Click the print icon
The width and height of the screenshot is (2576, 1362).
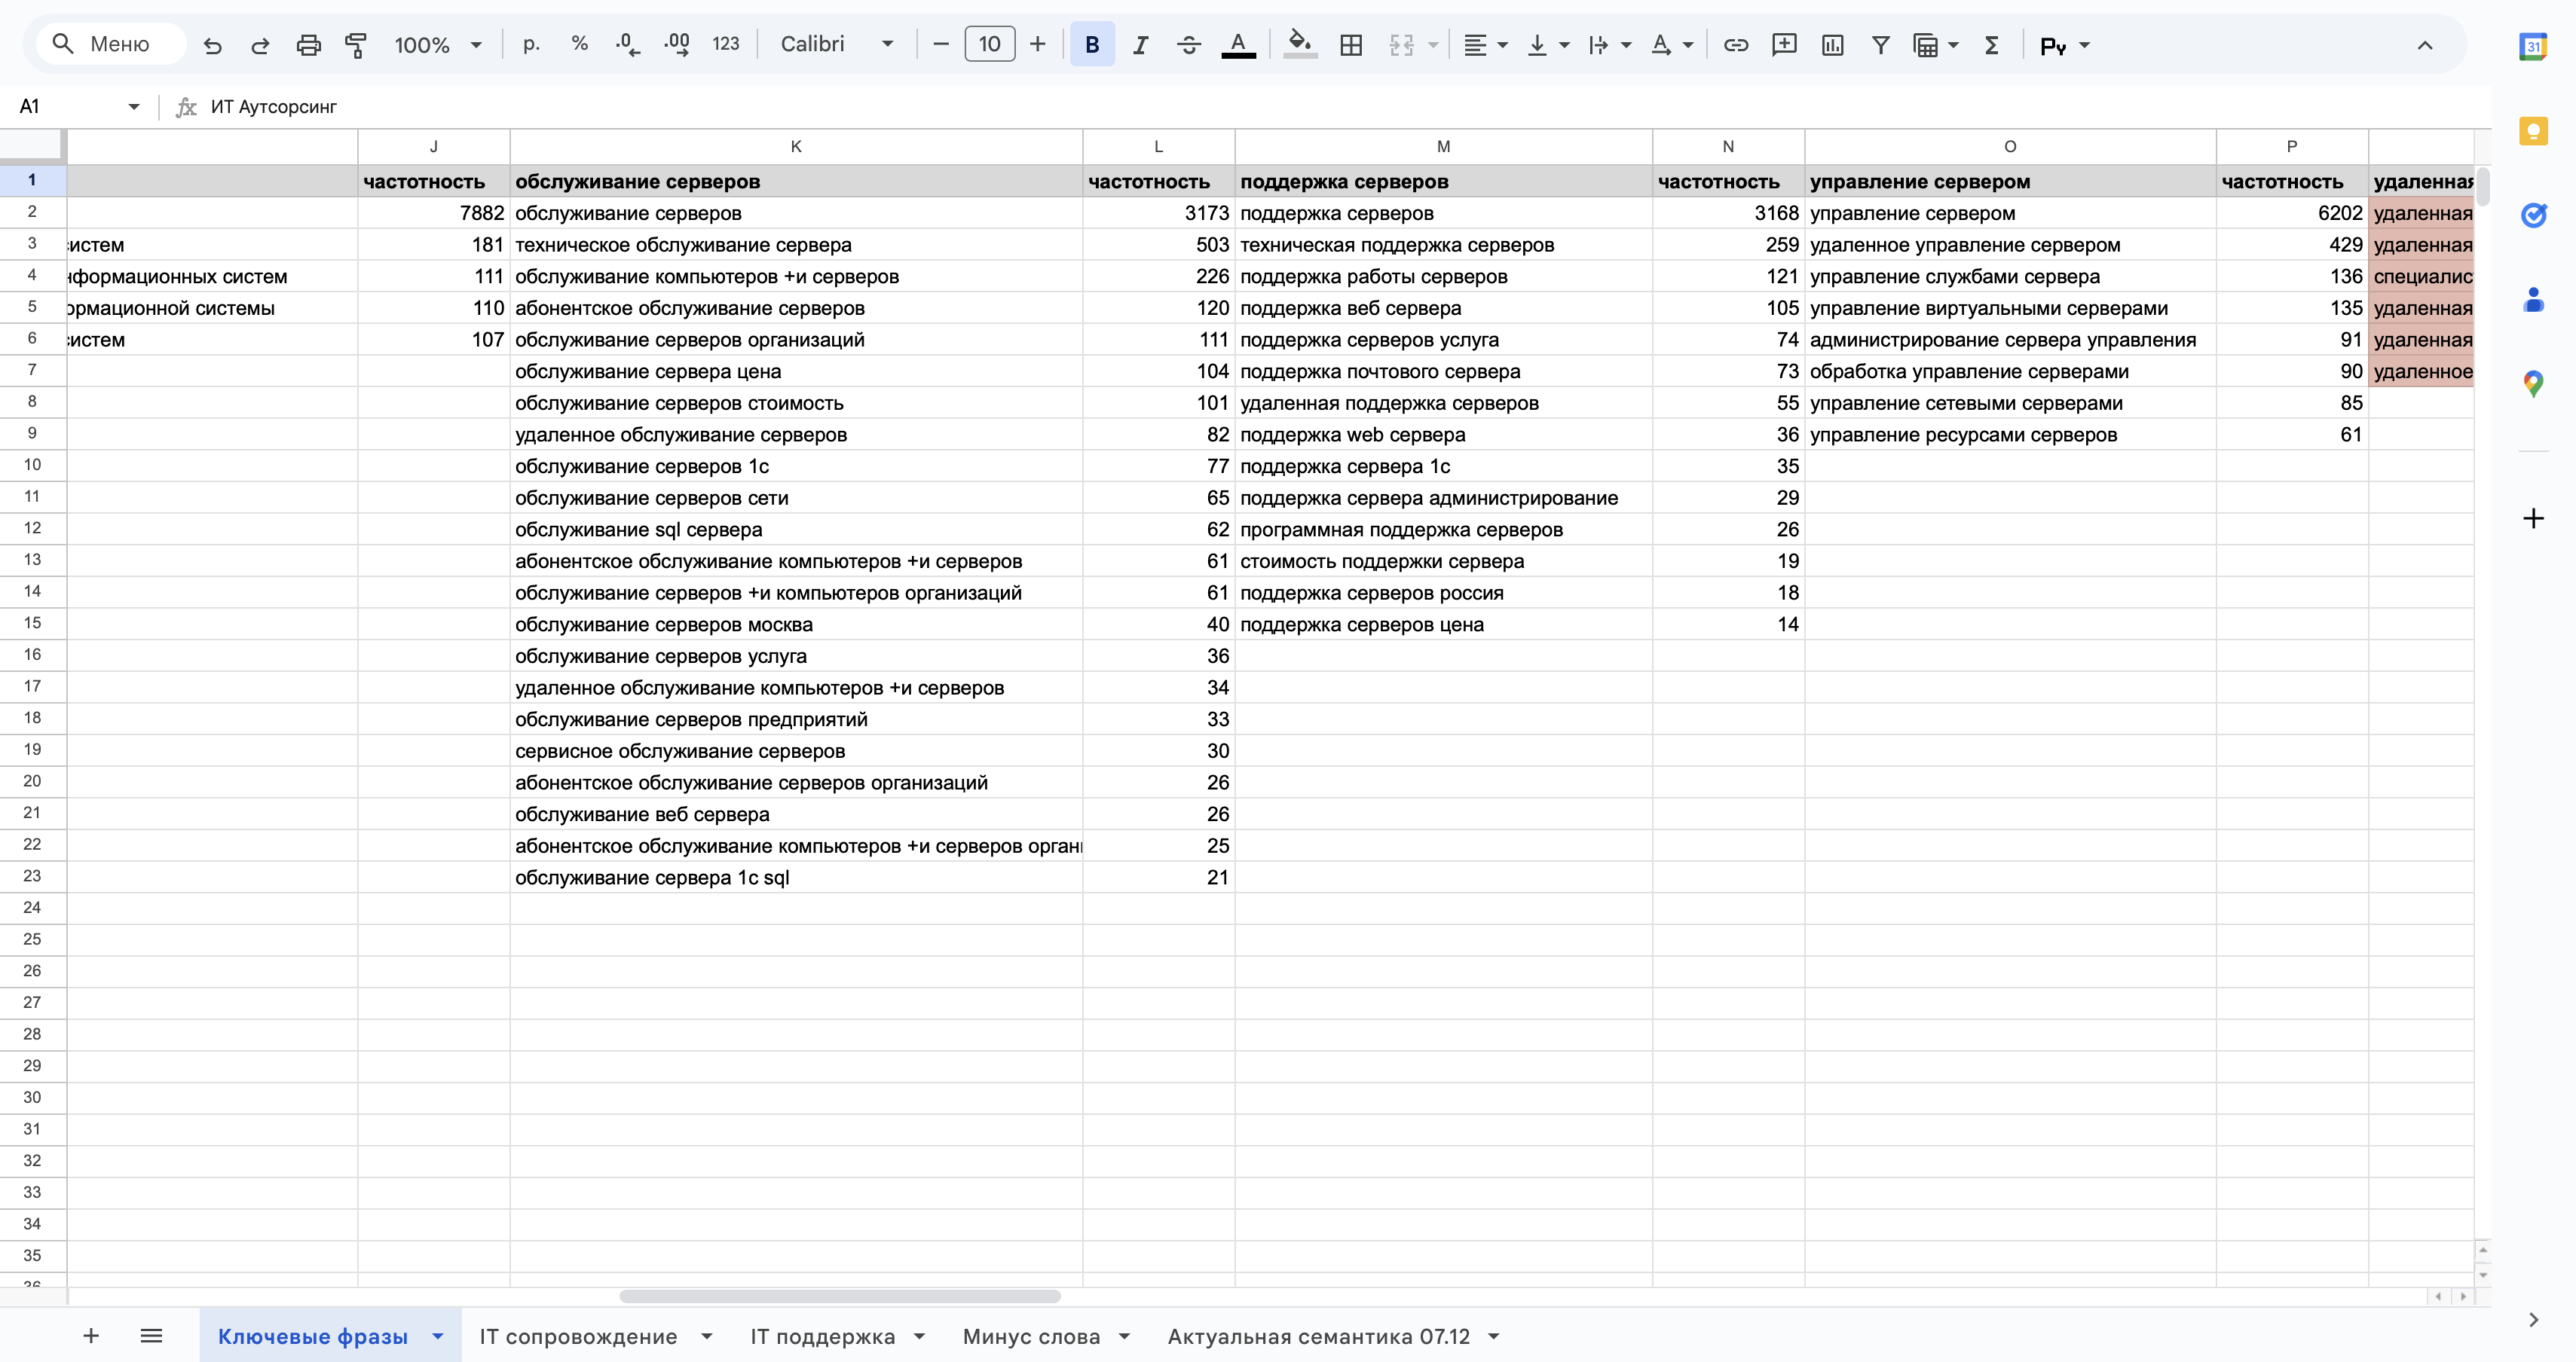[x=308, y=45]
